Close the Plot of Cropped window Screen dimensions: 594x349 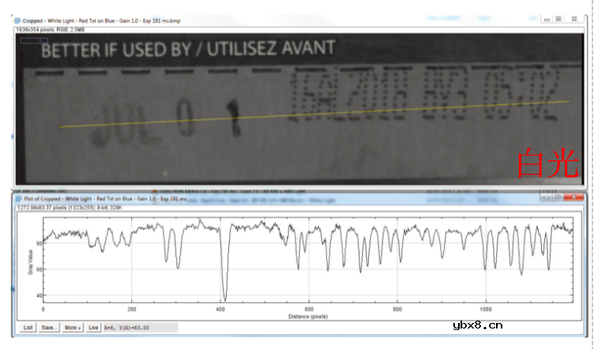click(577, 200)
